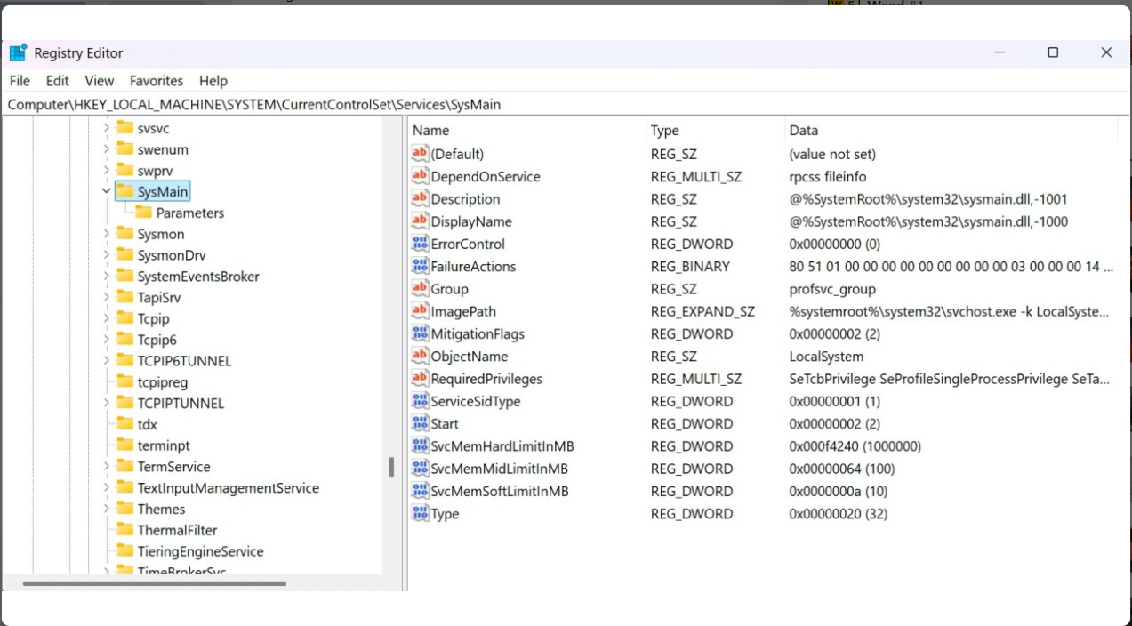Click the '0x000f4240 (1000000)' data value
Viewport: 1132px width, 626px height.
click(x=855, y=446)
